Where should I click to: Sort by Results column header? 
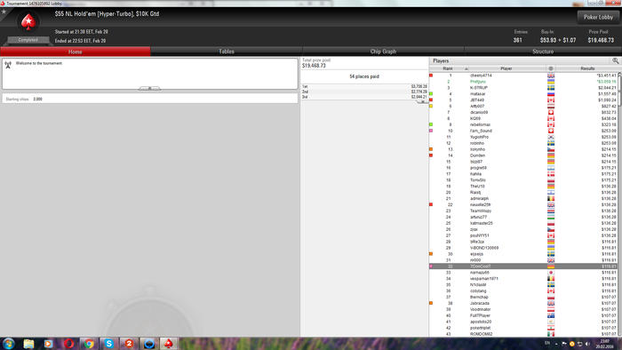point(587,68)
